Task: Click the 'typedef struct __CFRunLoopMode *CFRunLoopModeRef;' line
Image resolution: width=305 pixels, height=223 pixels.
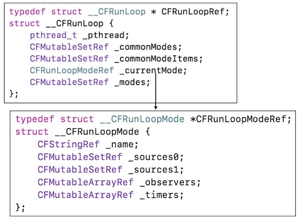Action: pyautogui.click(x=153, y=119)
